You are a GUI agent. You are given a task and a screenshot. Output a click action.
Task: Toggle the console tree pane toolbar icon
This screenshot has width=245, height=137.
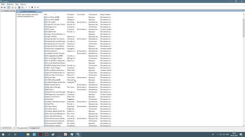pyautogui.click(x=9, y=8)
